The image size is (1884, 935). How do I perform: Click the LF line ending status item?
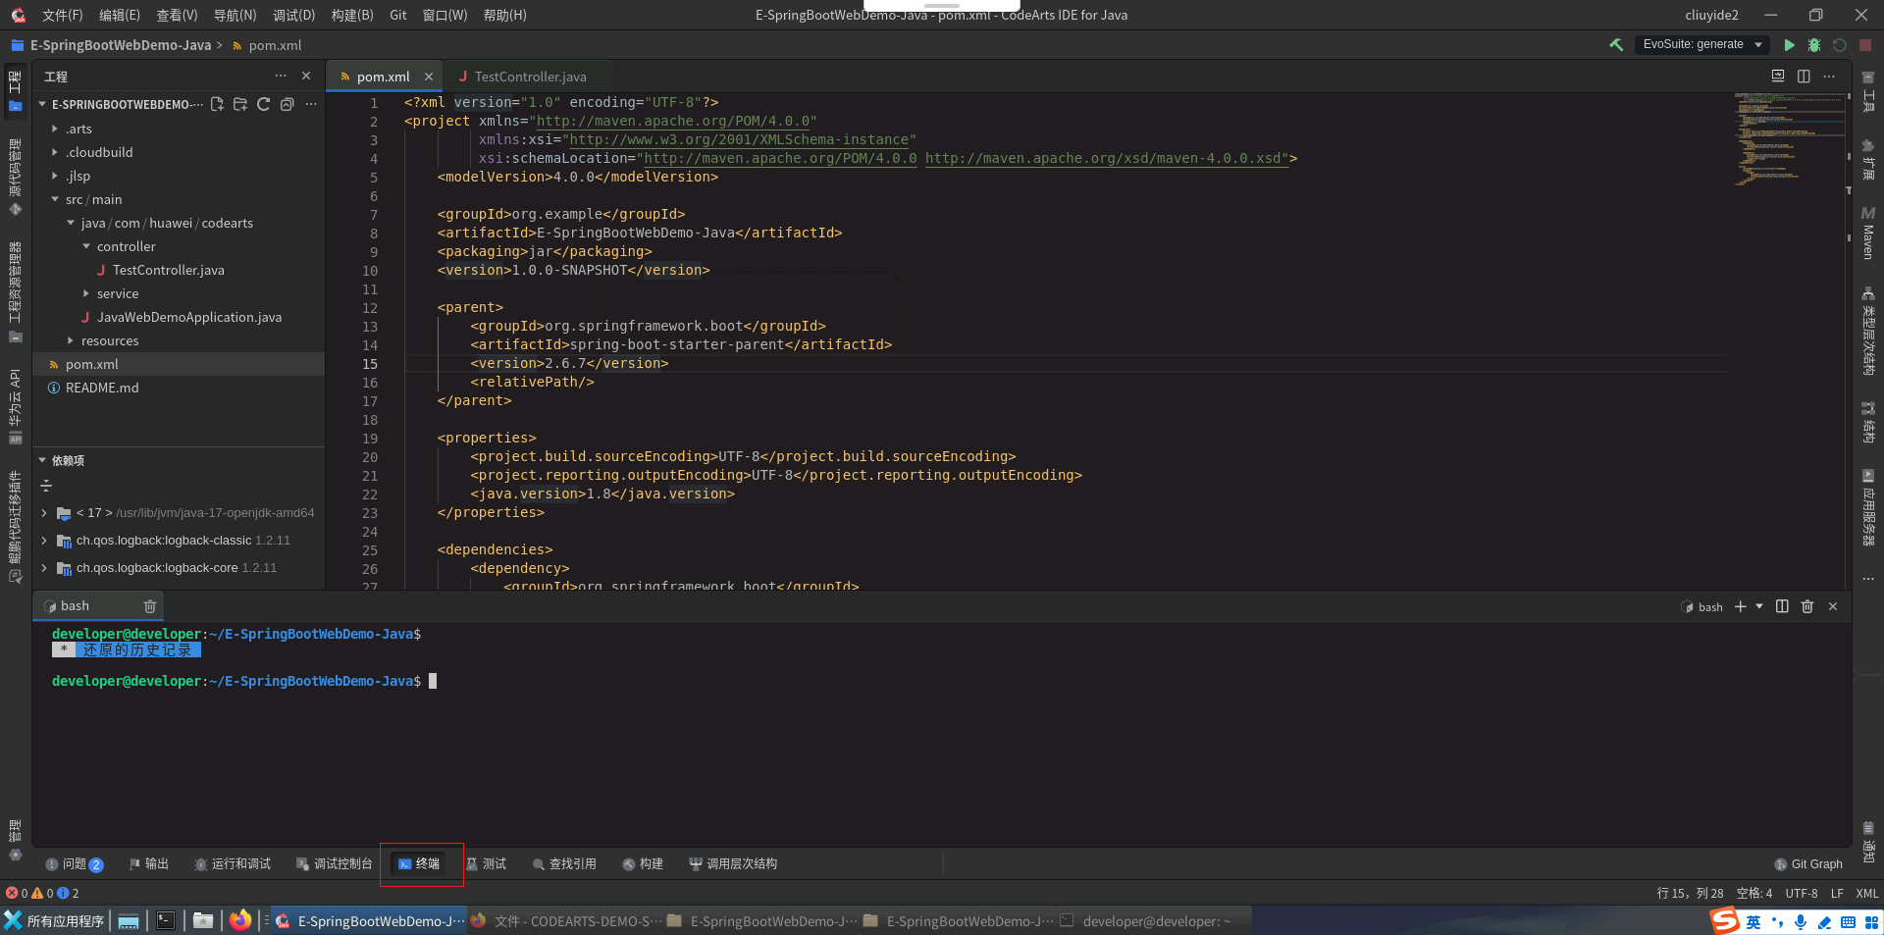point(1837,893)
